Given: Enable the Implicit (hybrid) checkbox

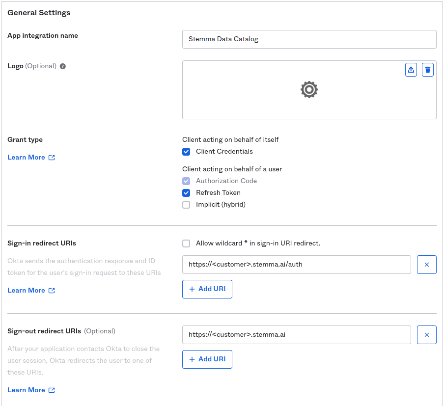Looking at the screenshot, I should click(186, 205).
